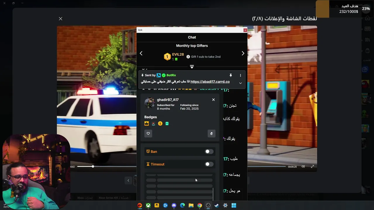Viewport: 374px width, 210px height.
Task: Toggle the Timeout switch
Action: [209, 164]
